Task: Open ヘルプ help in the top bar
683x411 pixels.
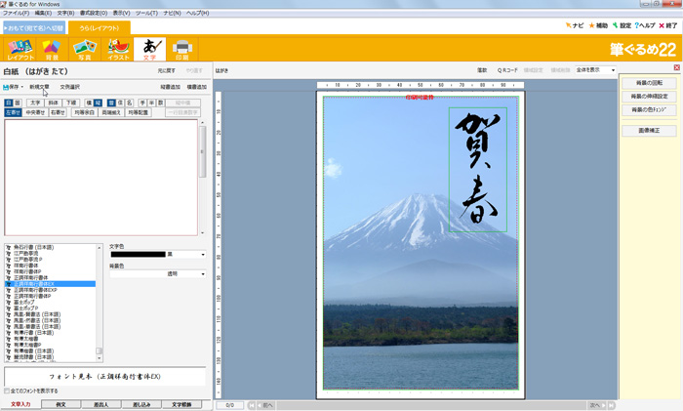Action: 645,24
